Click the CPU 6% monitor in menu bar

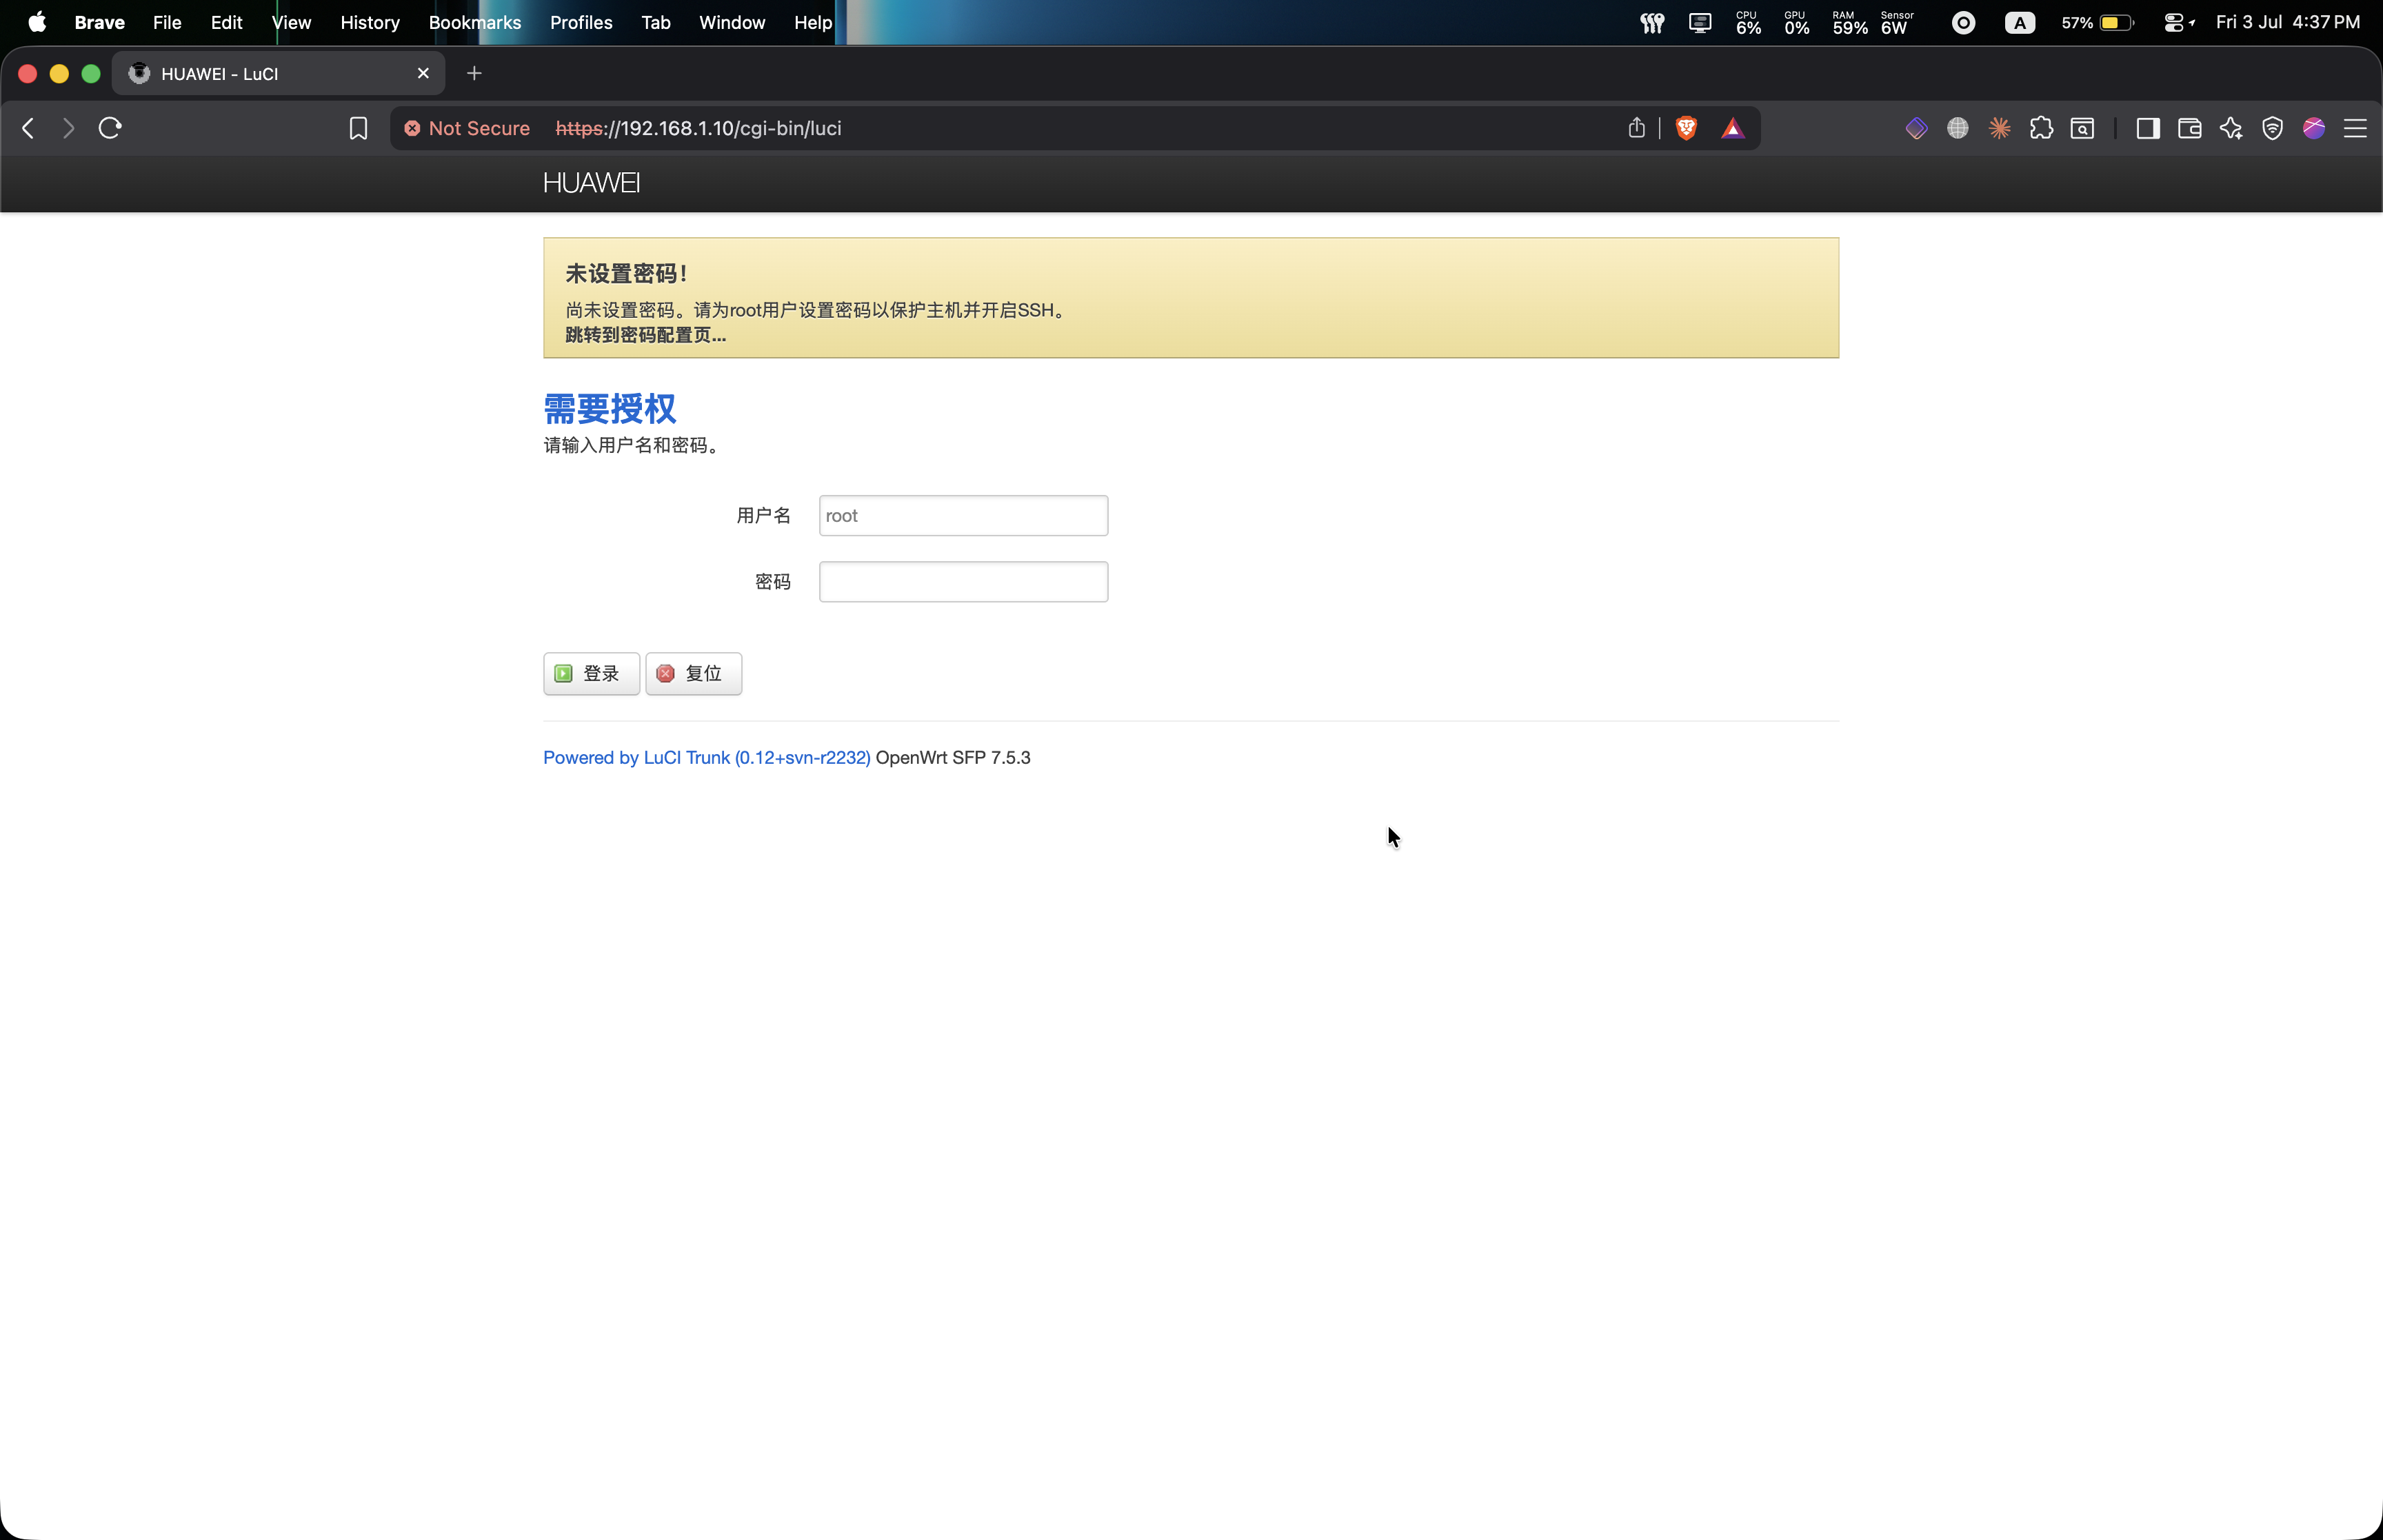click(x=1748, y=22)
